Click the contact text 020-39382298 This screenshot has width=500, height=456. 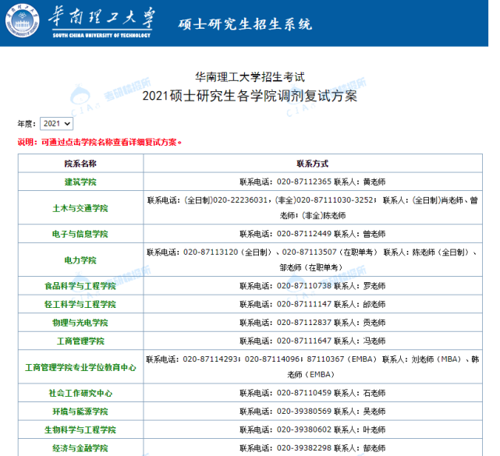point(313,448)
